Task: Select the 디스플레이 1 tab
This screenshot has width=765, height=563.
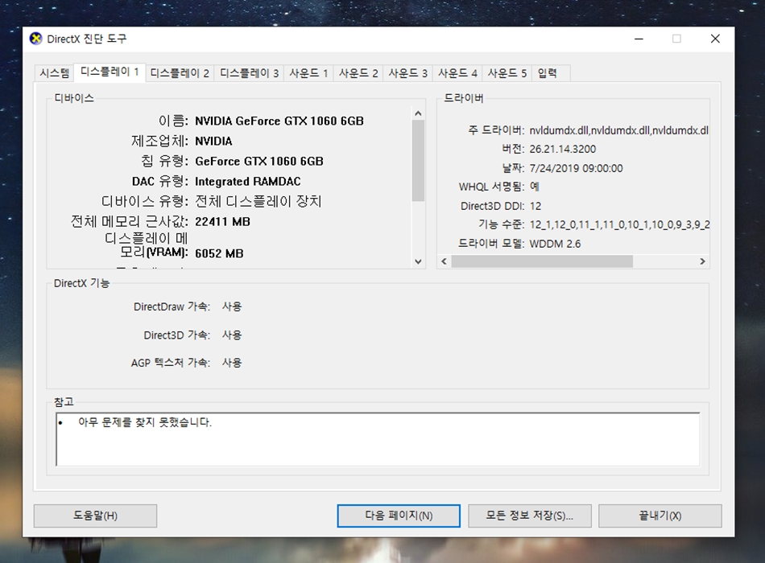Action: pyautogui.click(x=110, y=72)
